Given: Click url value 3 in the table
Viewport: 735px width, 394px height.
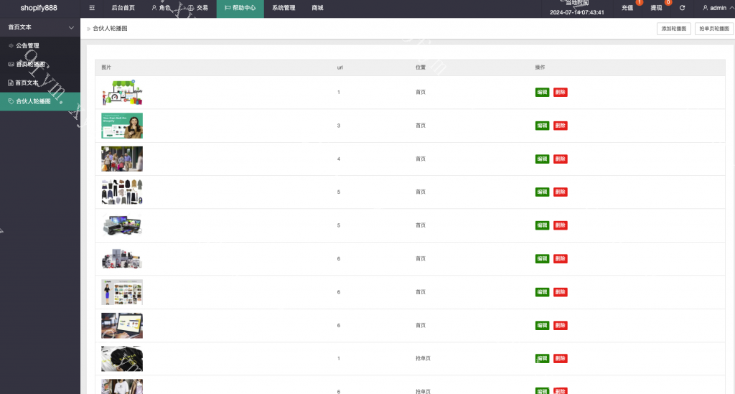Looking at the screenshot, I should tap(339, 126).
